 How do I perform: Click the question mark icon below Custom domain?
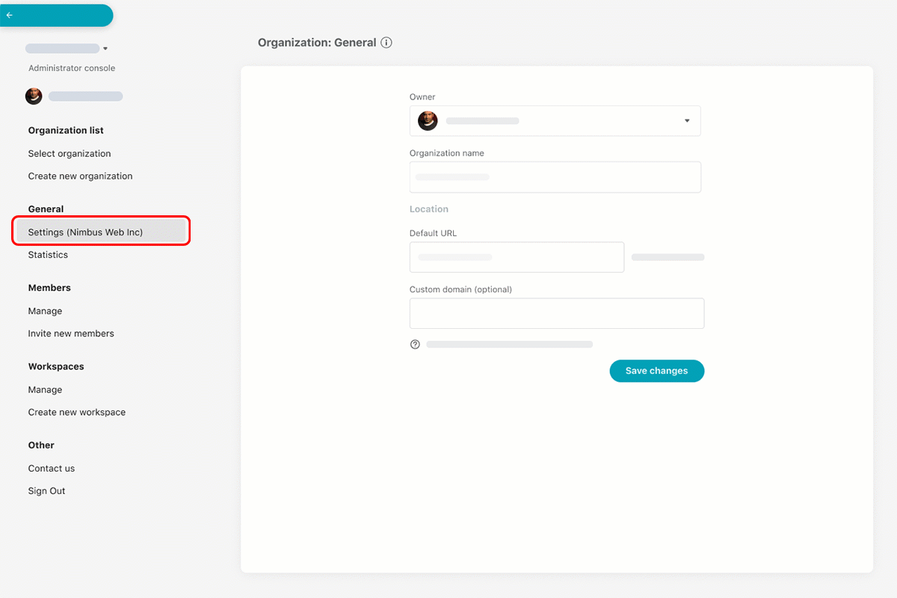pyautogui.click(x=416, y=344)
